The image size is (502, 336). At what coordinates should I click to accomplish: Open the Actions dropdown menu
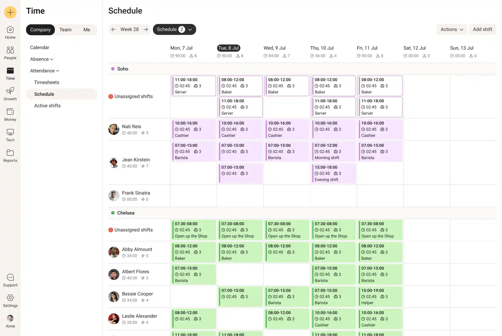click(x=452, y=29)
